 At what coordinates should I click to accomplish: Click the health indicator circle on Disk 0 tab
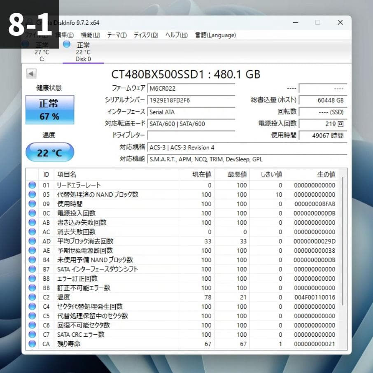(x=67, y=44)
